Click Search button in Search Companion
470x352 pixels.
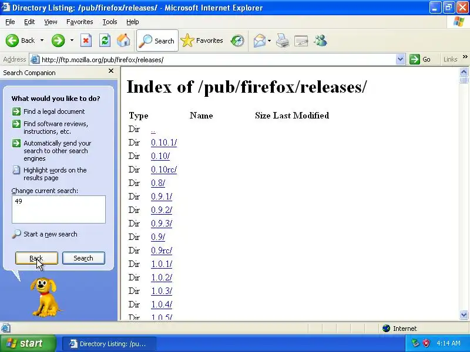point(83,258)
